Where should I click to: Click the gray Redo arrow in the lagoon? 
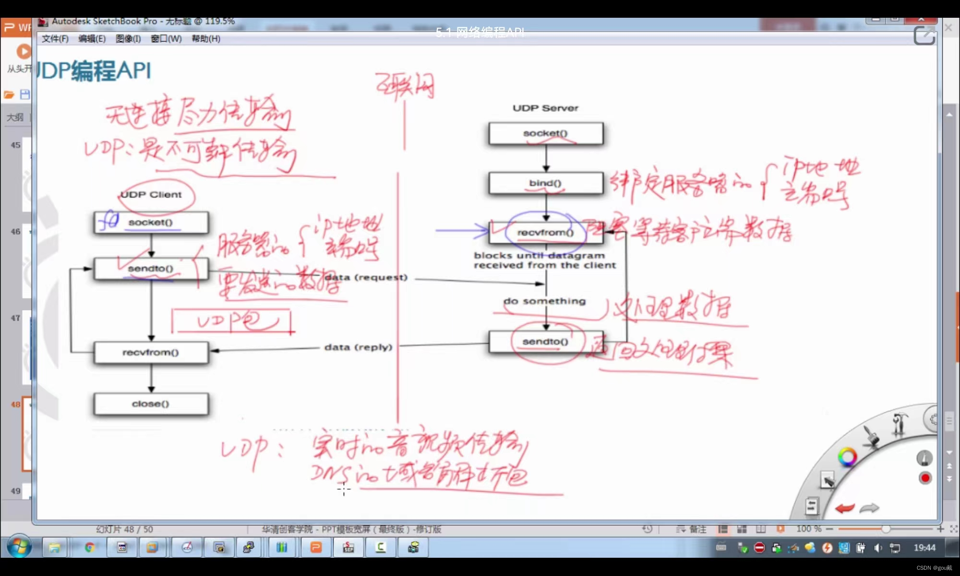click(869, 508)
